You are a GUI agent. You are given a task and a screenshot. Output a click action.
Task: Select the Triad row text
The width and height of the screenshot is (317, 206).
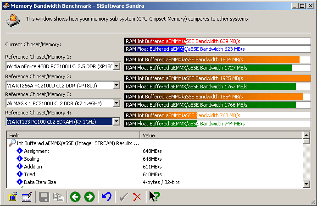point(29,174)
